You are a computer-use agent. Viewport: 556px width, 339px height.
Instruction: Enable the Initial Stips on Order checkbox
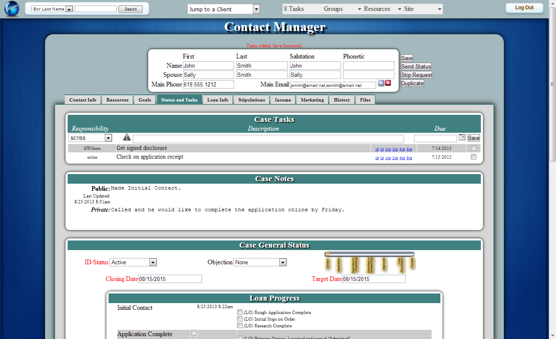[240, 319]
